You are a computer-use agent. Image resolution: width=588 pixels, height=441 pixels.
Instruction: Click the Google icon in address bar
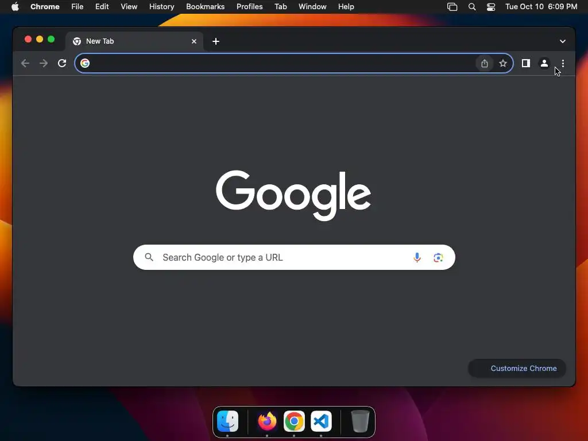tap(85, 63)
